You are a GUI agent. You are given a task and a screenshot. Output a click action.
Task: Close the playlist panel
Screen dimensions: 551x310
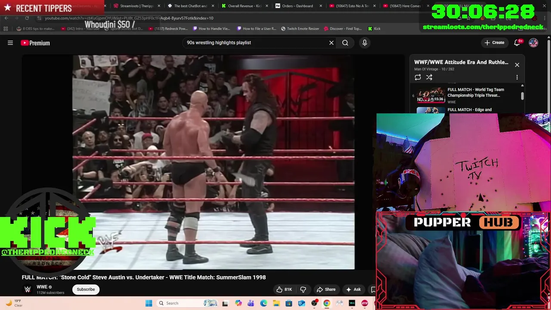[517, 65]
